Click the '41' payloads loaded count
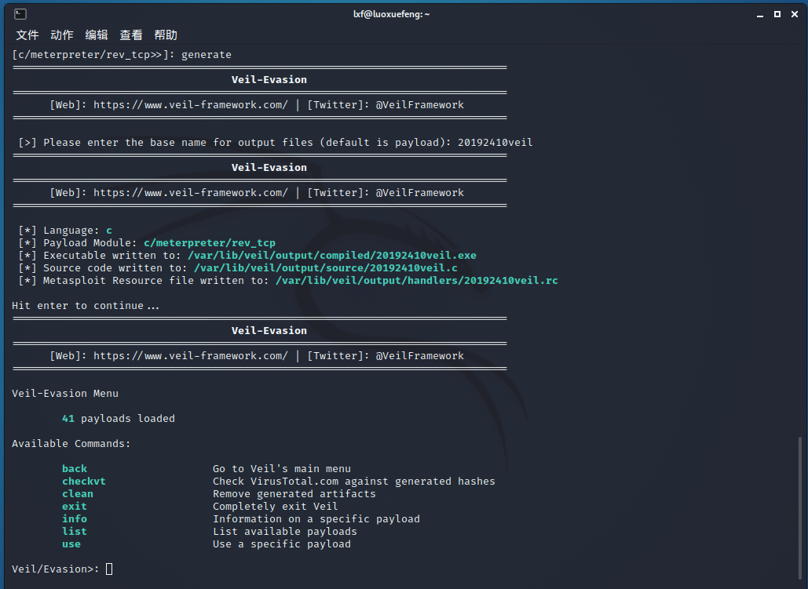This screenshot has width=808, height=589. 68,419
